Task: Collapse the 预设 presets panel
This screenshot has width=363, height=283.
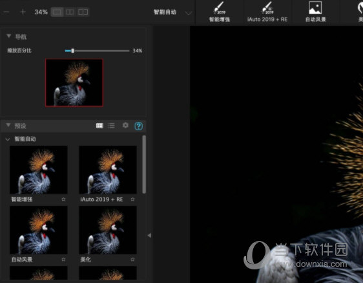Action: 8,125
